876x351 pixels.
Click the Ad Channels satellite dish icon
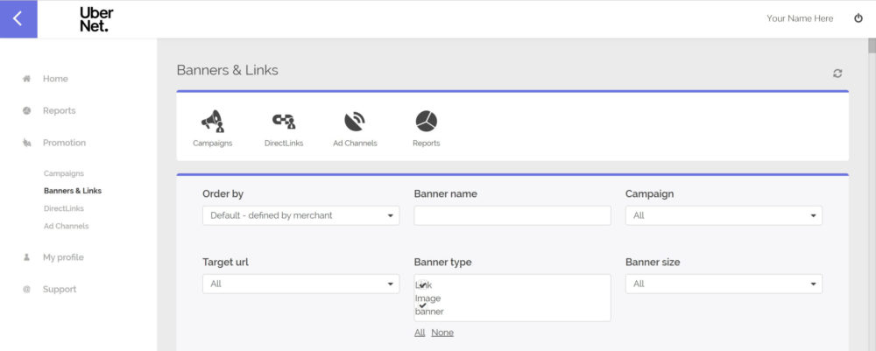(355, 122)
